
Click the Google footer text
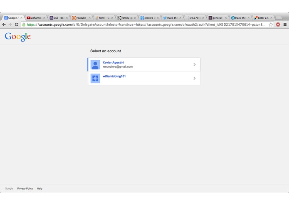click(9, 189)
